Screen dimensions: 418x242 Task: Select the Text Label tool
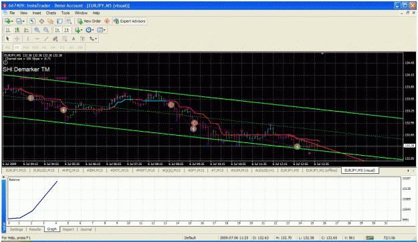coord(83,39)
